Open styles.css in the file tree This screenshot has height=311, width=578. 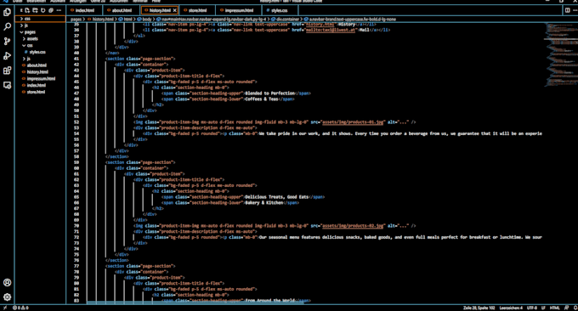coord(40,52)
